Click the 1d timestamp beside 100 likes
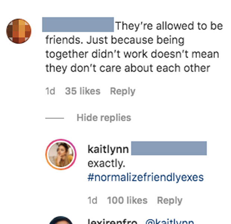Screen dimensions: 231x224 pyautogui.click(x=92, y=201)
